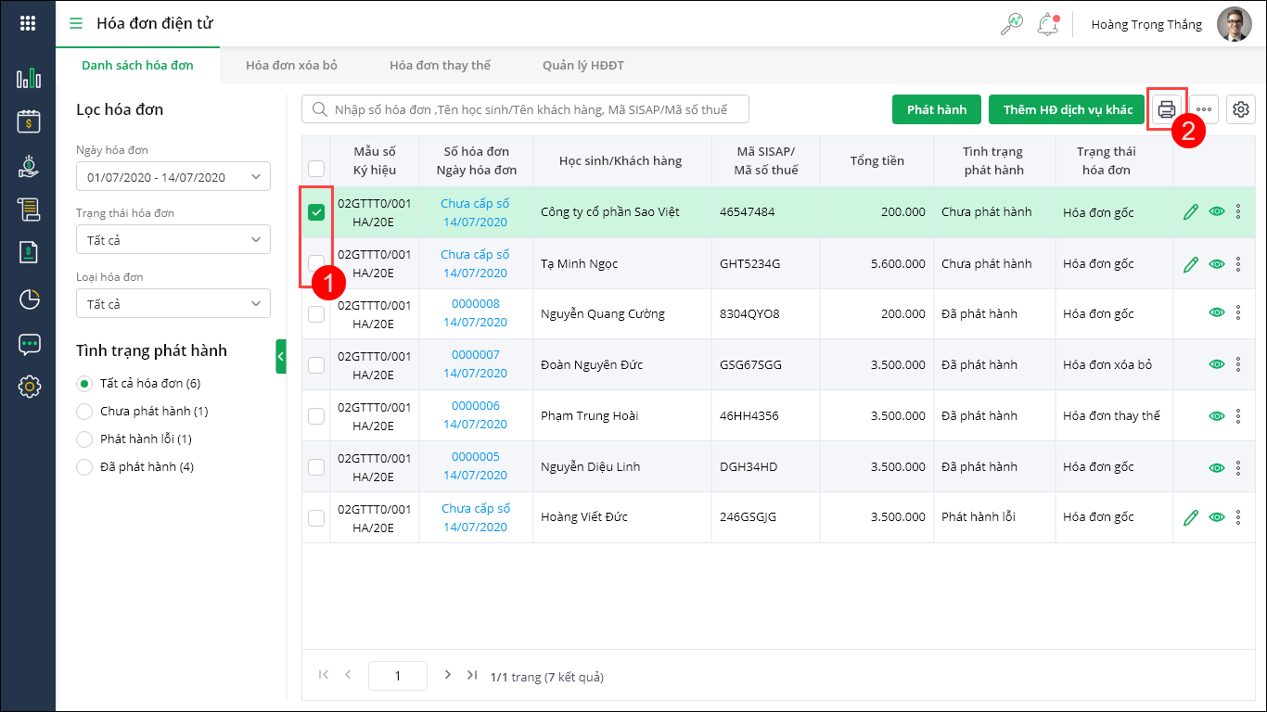Click the notification bell icon
This screenshot has width=1267, height=712.
tap(1047, 24)
